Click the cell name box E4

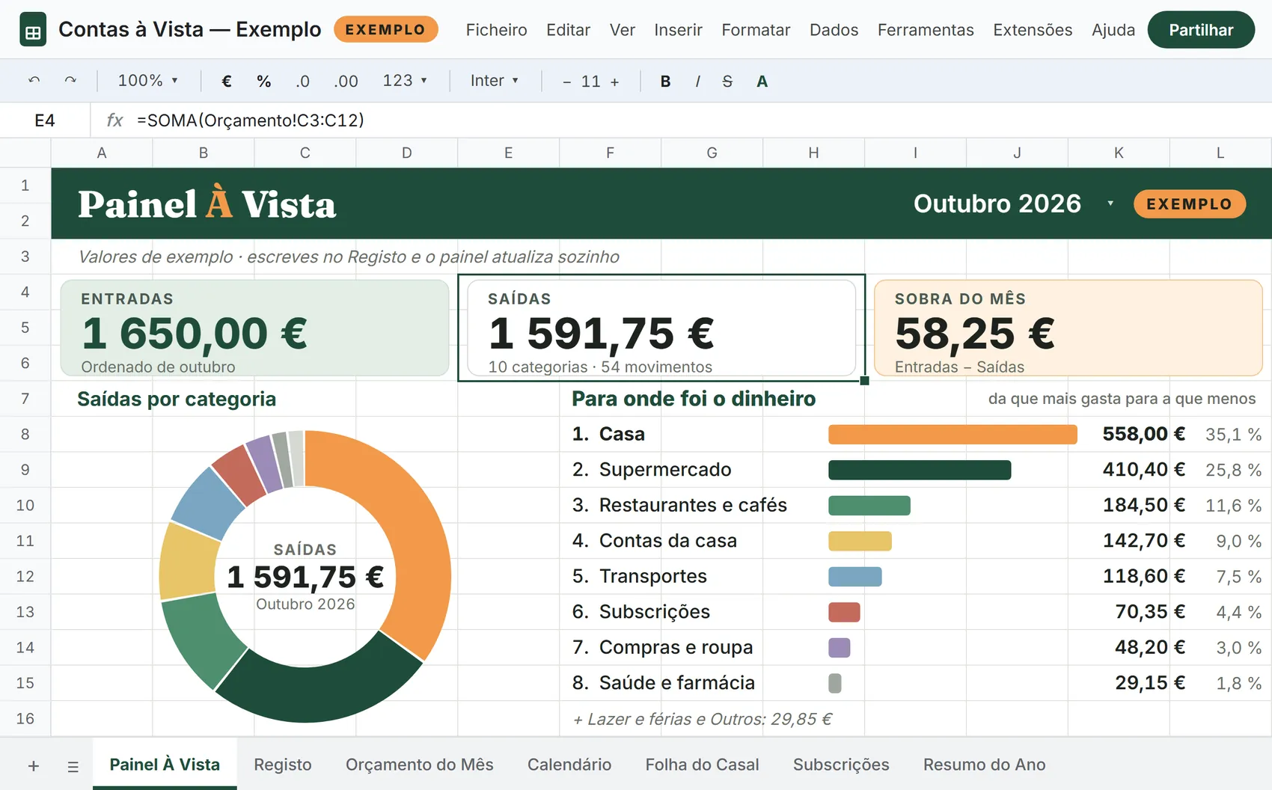coord(45,120)
